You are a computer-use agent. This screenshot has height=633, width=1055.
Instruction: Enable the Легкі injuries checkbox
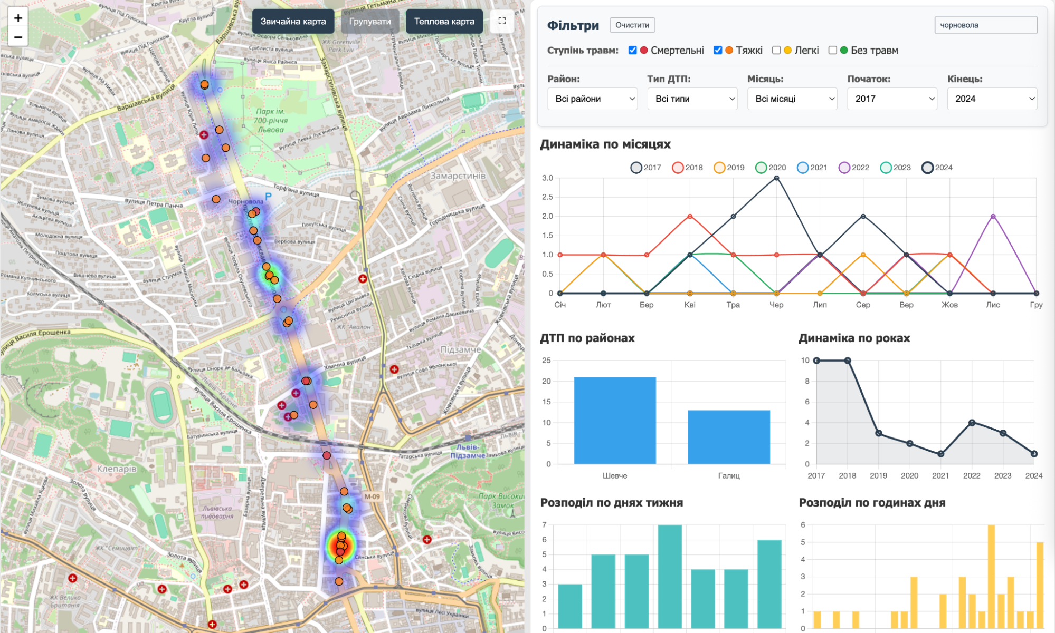(x=776, y=50)
